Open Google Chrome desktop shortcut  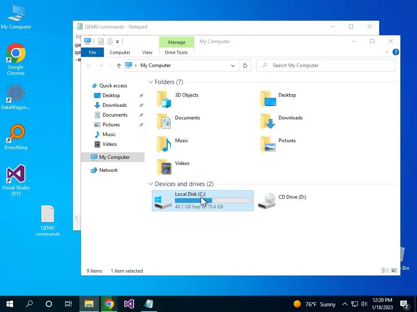[16, 59]
